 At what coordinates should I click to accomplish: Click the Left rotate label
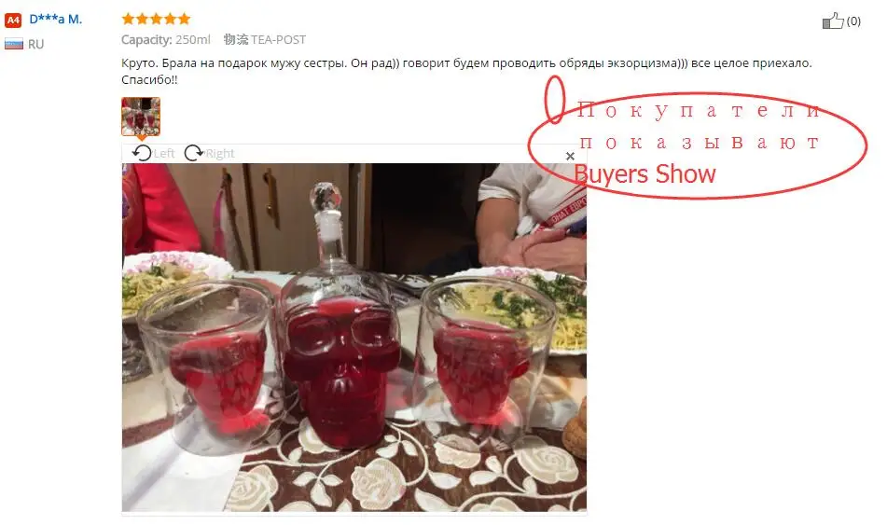(164, 153)
